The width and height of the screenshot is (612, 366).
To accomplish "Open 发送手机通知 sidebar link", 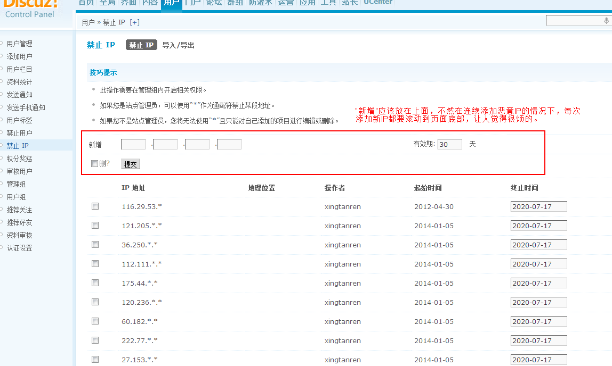I will [x=26, y=107].
